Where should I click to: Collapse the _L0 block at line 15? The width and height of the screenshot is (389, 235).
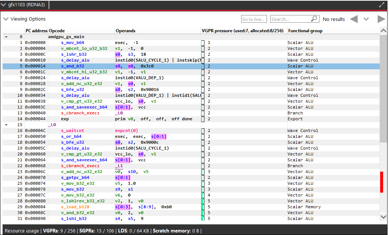pos(6,125)
